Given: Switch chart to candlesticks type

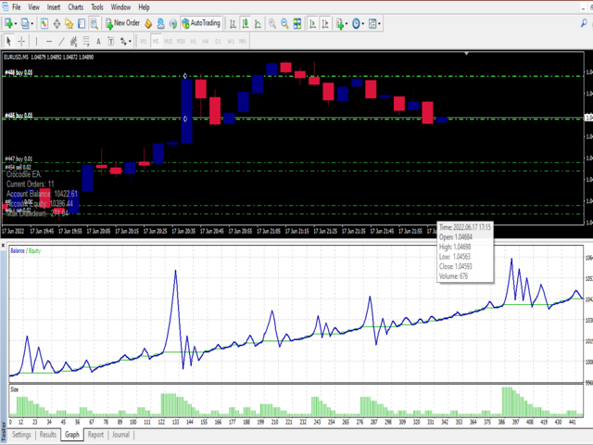Looking at the screenshot, I should (x=246, y=24).
